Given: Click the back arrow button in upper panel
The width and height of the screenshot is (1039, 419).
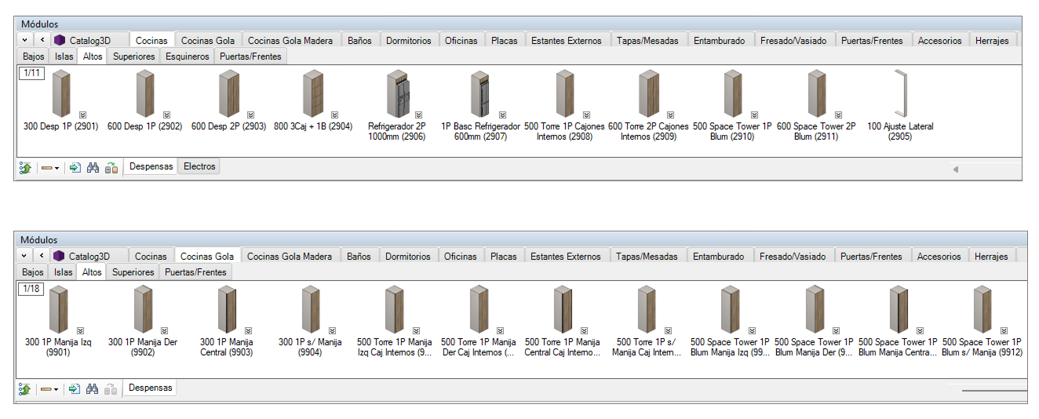Looking at the screenshot, I should click(x=42, y=40).
